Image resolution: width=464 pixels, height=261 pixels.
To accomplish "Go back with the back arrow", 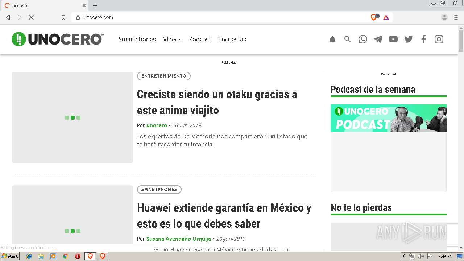I will click(8, 17).
